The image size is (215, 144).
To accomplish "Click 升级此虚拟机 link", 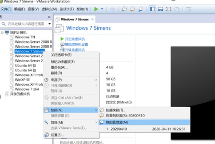I will pyautogui.click(x=75, y=50).
